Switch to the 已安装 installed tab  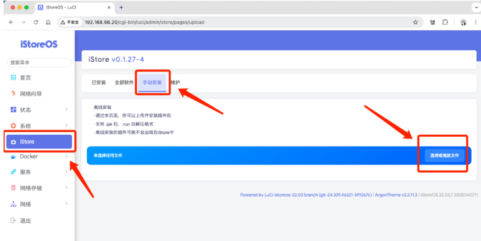coord(99,83)
